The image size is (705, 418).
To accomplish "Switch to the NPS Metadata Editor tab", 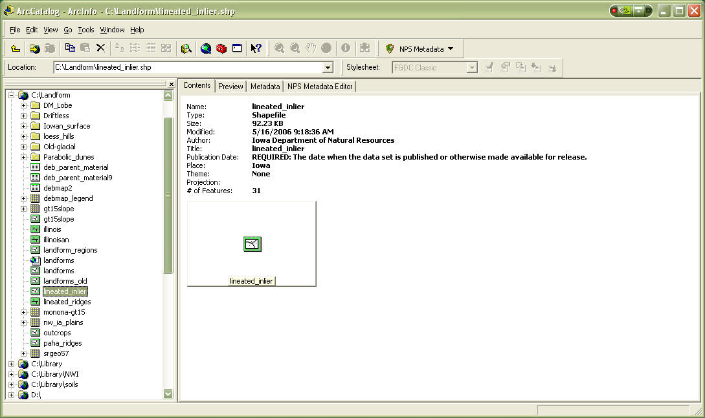I will coord(320,86).
